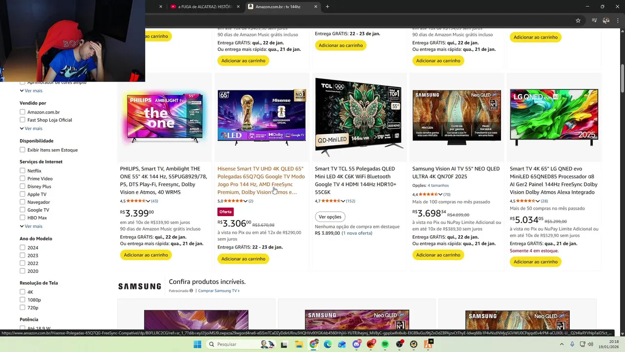Image resolution: width=625 pixels, height=352 pixels.
Task: Open rating breakdown chevron for TCL TV
Action: pyautogui.click(x=343, y=201)
